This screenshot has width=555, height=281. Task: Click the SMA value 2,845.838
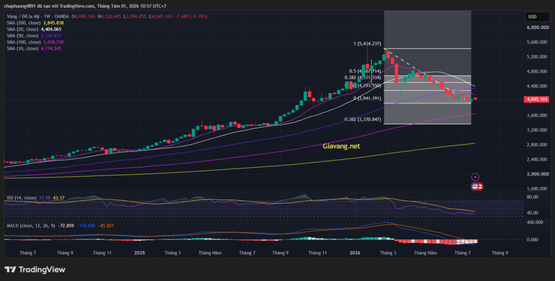[x=54, y=23]
